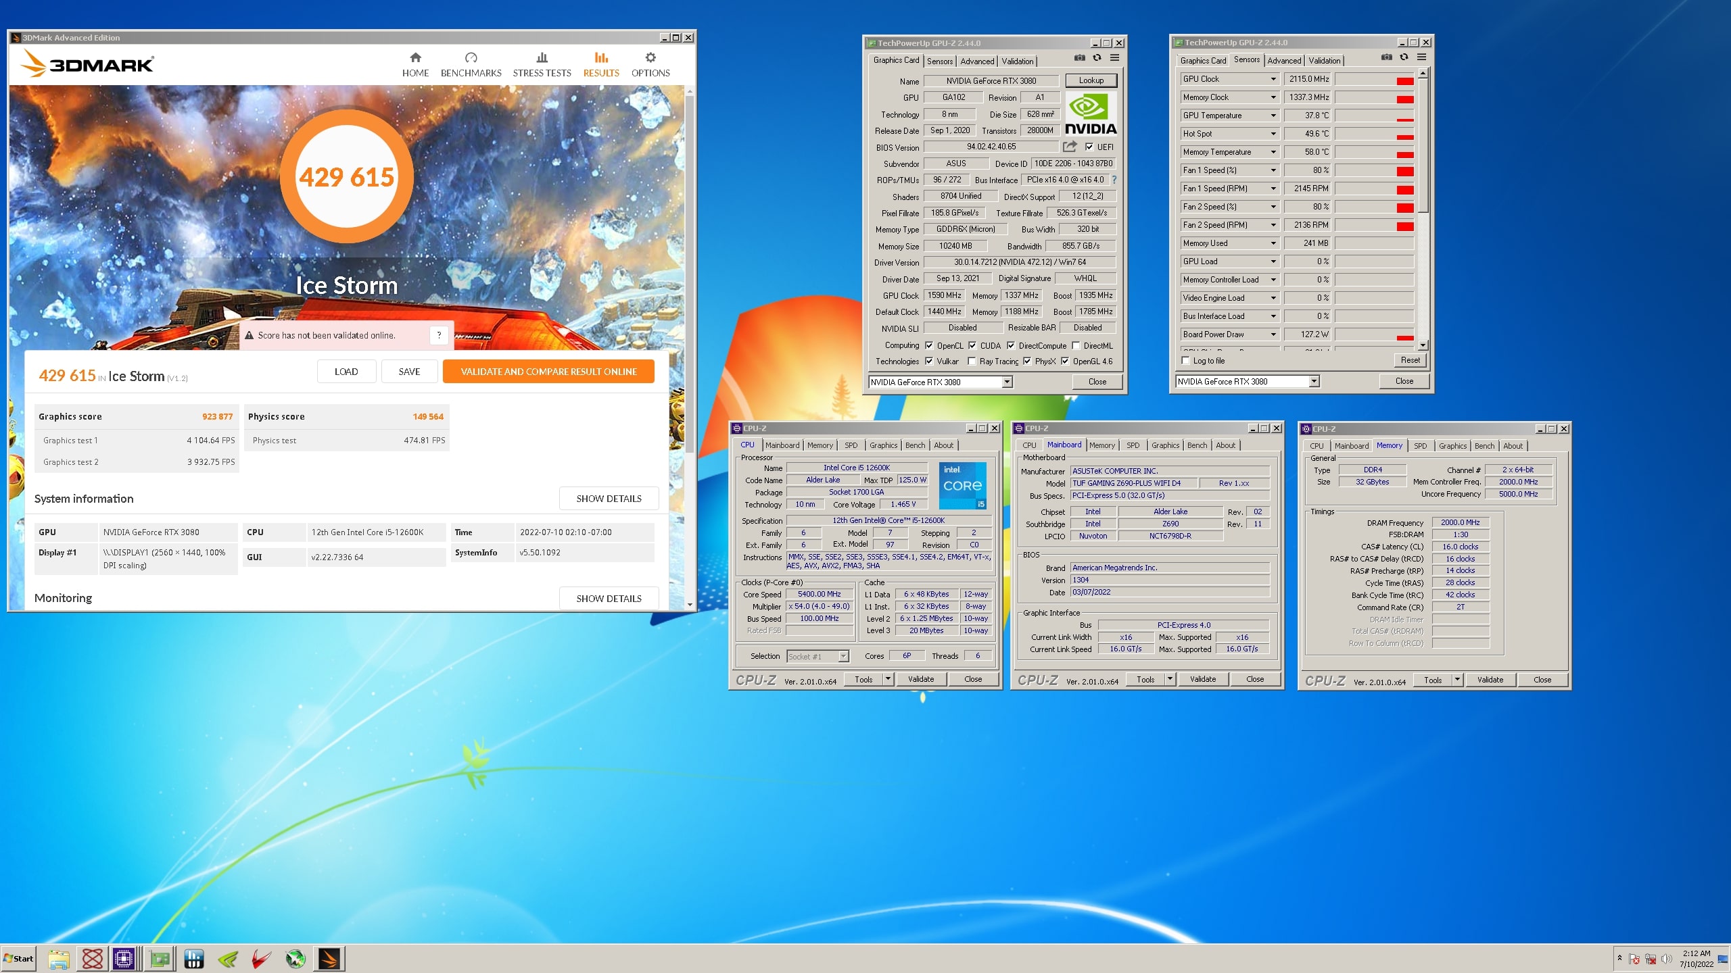Open Validation tab in GPU-Z Sensors window

pyautogui.click(x=1324, y=61)
